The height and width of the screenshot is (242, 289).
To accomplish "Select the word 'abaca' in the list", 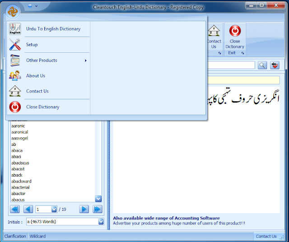I will [17, 150].
